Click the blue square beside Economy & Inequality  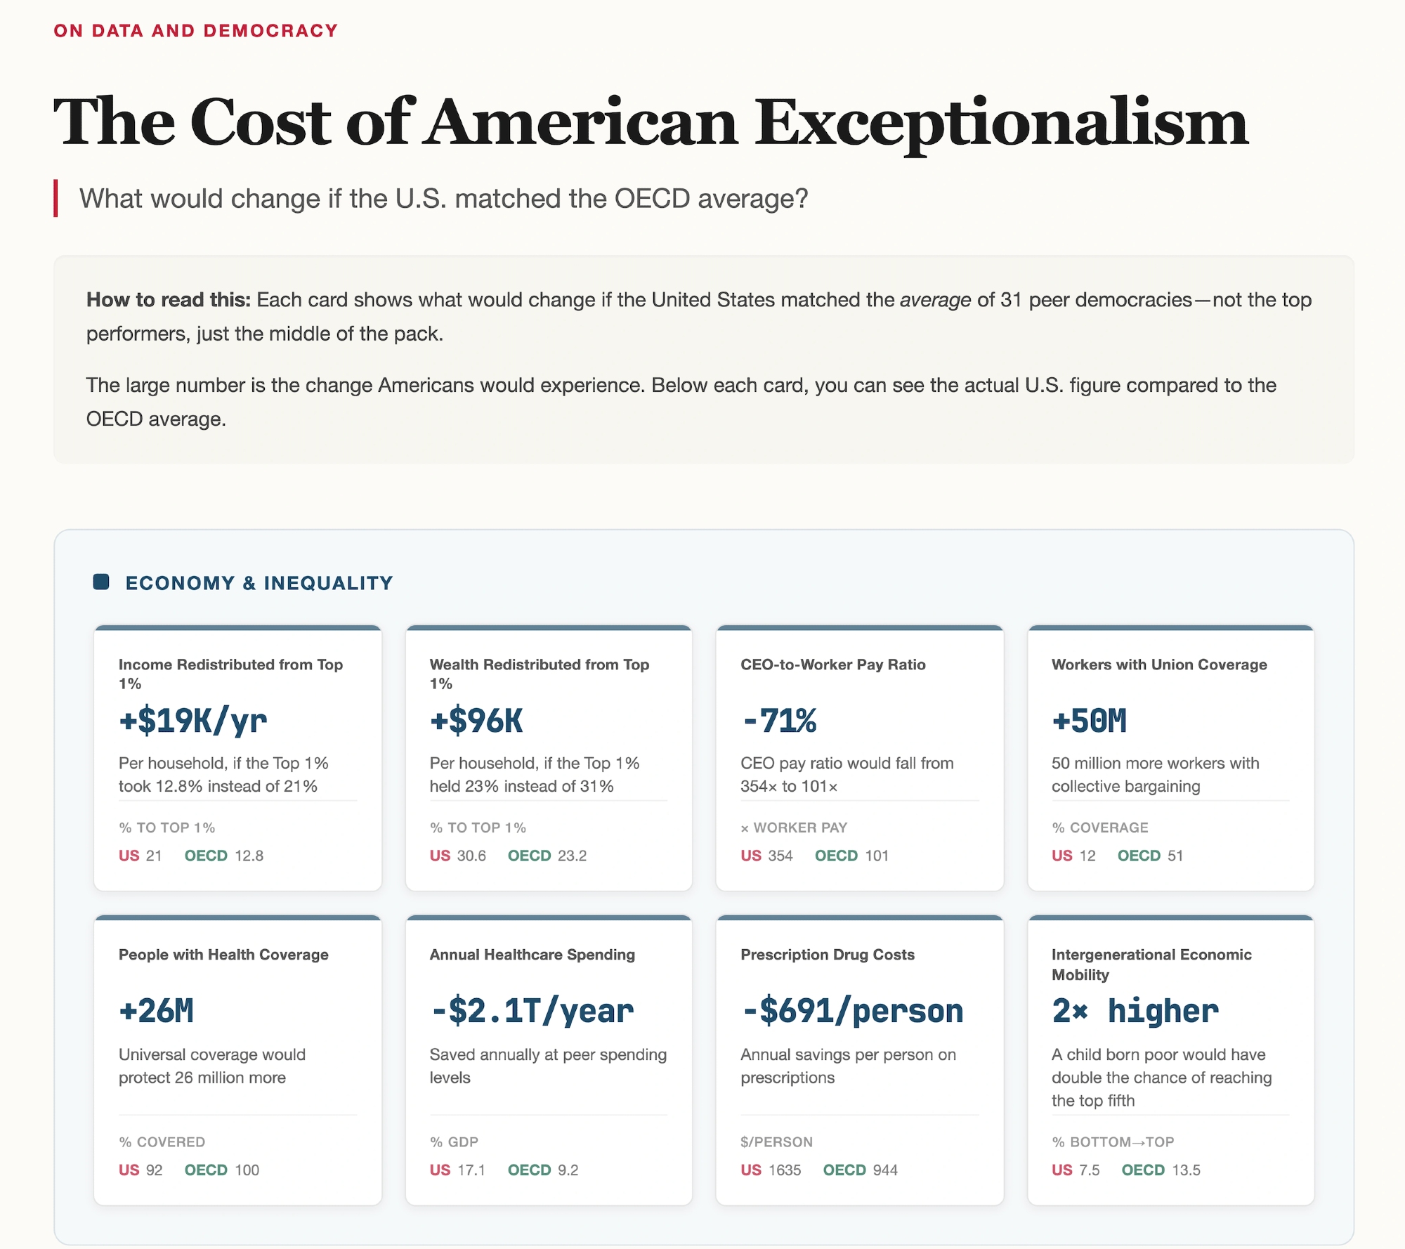[x=101, y=582]
